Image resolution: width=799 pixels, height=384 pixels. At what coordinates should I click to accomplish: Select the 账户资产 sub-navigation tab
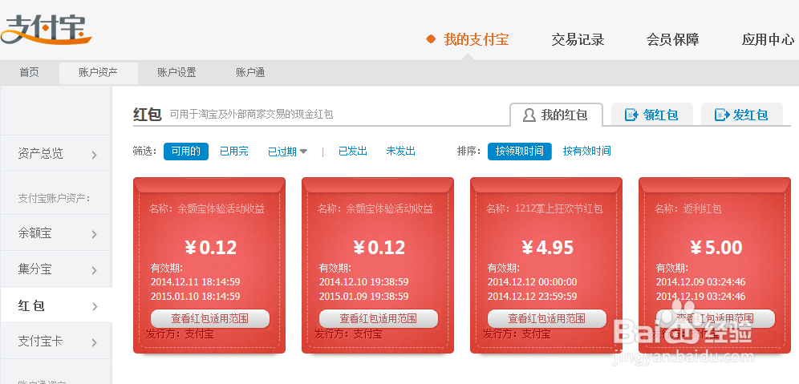pos(99,73)
